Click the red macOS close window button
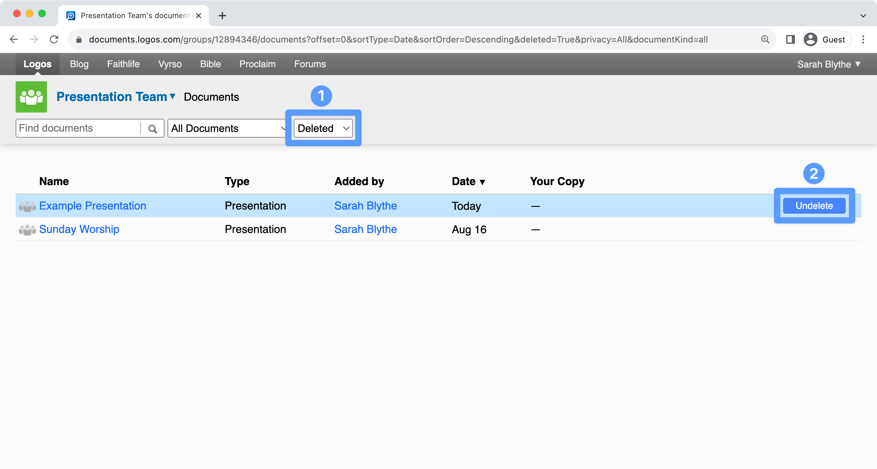The width and height of the screenshot is (877, 469). tap(17, 13)
